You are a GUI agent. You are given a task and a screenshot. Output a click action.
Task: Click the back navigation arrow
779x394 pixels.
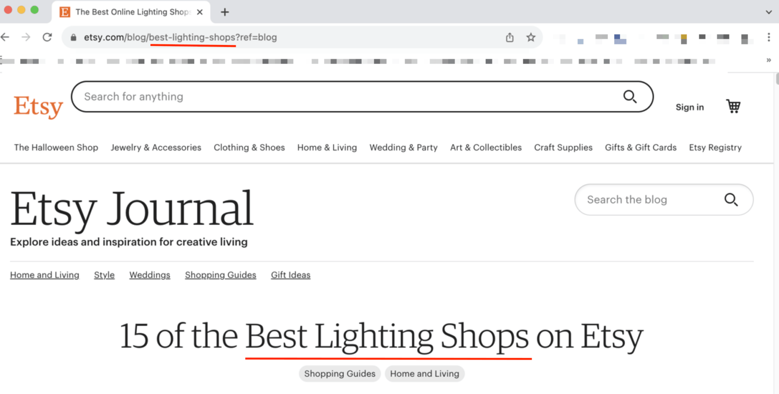(x=6, y=37)
